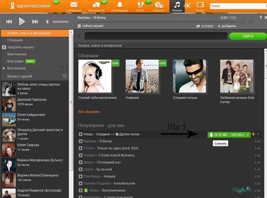Open the Скачай себе настроение album cover
The image size is (267, 198).
click(x=95, y=76)
